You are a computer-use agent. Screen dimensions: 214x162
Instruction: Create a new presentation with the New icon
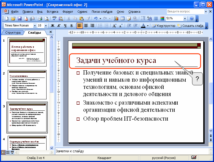[x=7, y=18]
